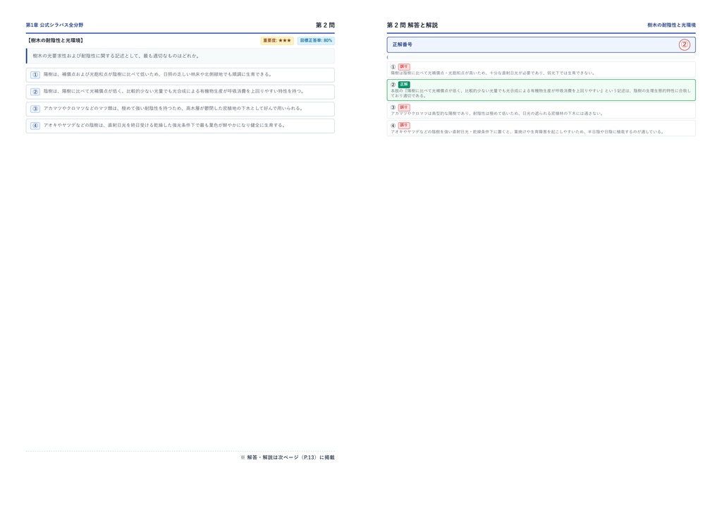Viewport: 722px width, 511px height.
Task: Choose the option about アオキやヤツデ
Action: [180, 126]
